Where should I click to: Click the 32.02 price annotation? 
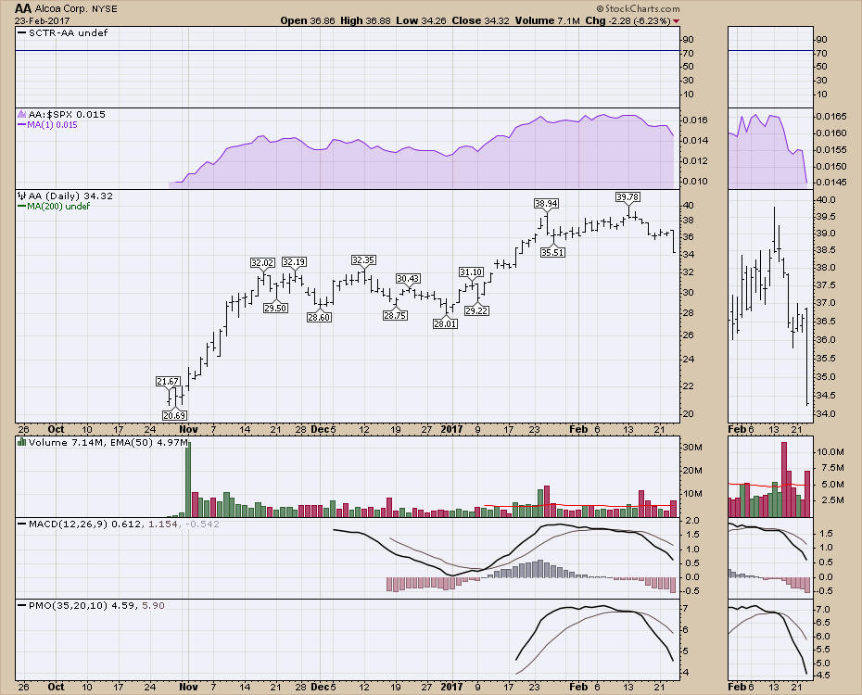[x=262, y=262]
